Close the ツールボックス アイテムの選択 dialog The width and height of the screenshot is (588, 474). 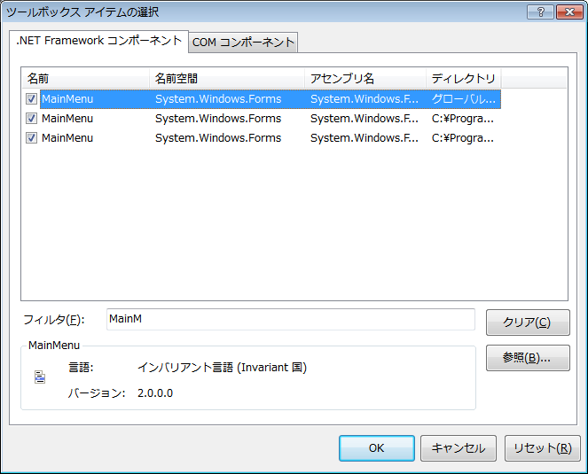click(x=569, y=12)
